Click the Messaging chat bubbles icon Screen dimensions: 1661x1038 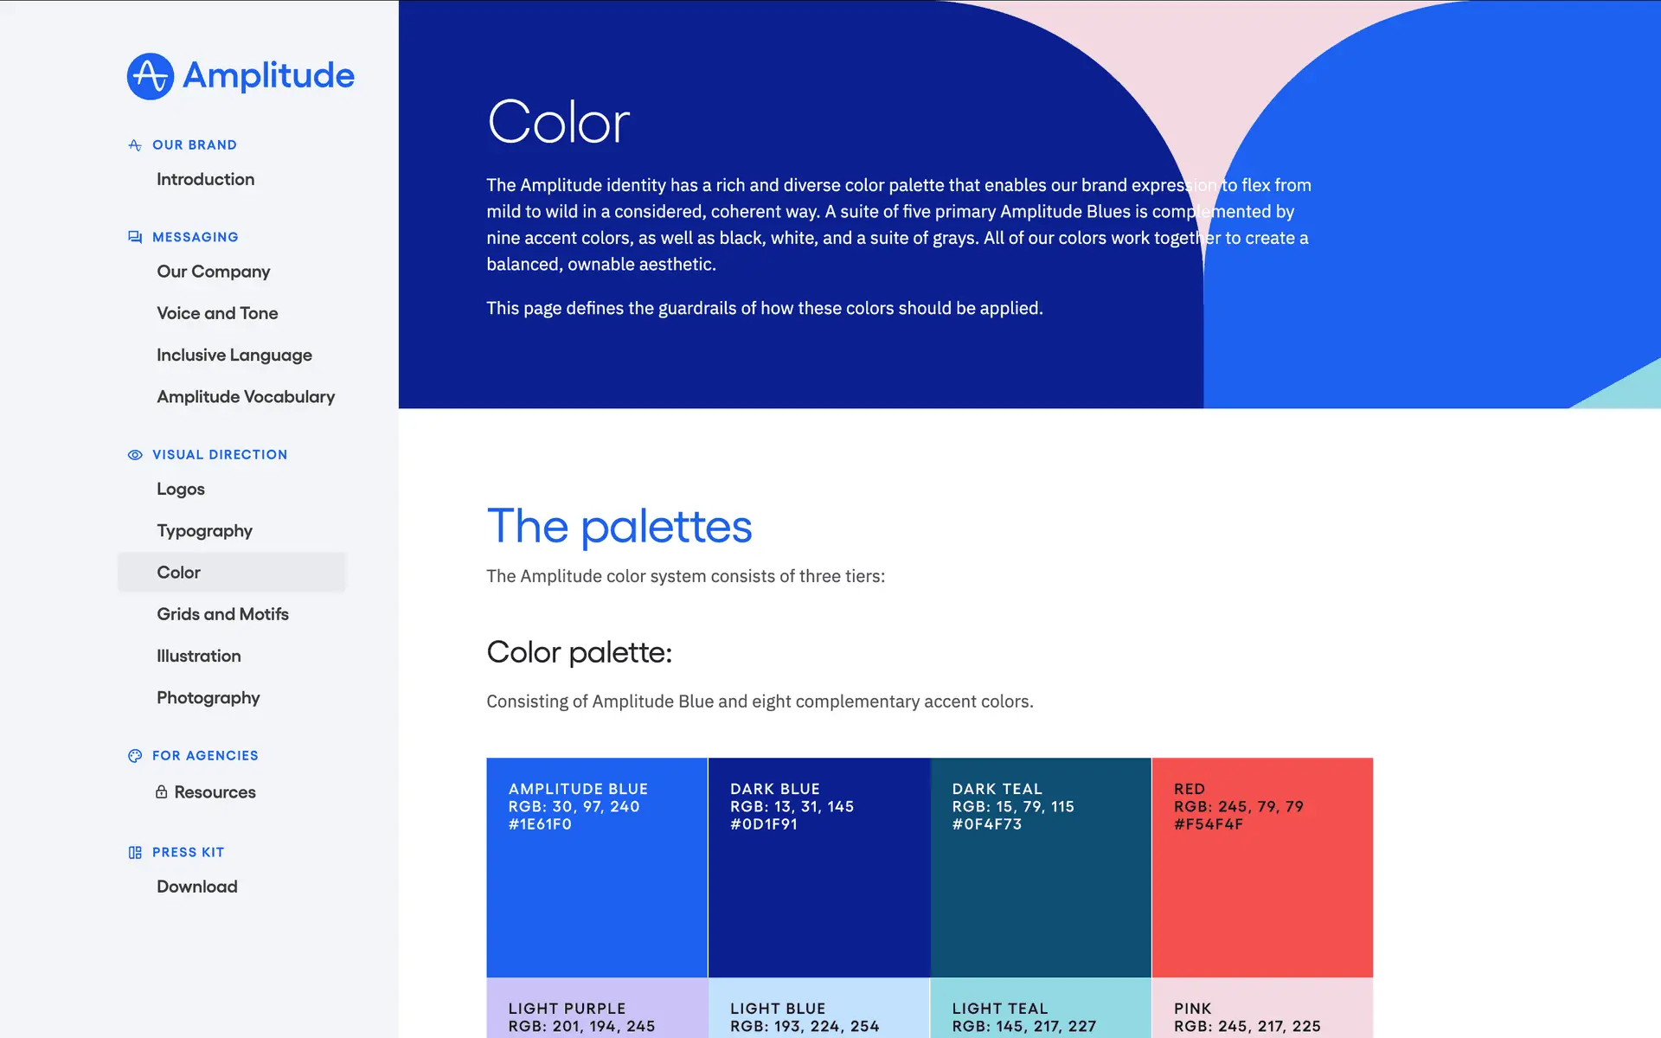135,237
